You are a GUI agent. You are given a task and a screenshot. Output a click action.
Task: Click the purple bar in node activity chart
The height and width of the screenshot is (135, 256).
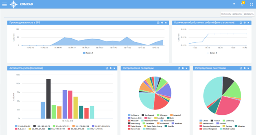click(65, 104)
